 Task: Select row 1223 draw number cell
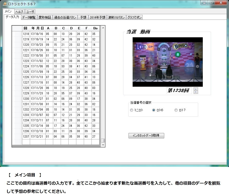[x=26, y=61]
